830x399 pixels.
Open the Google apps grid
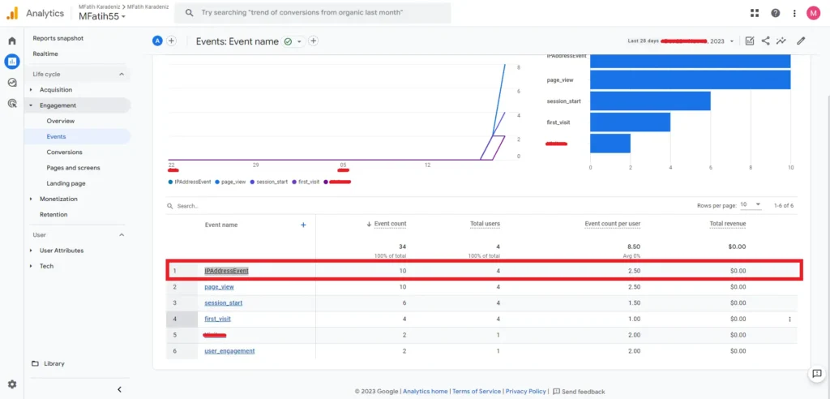pos(755,13)
